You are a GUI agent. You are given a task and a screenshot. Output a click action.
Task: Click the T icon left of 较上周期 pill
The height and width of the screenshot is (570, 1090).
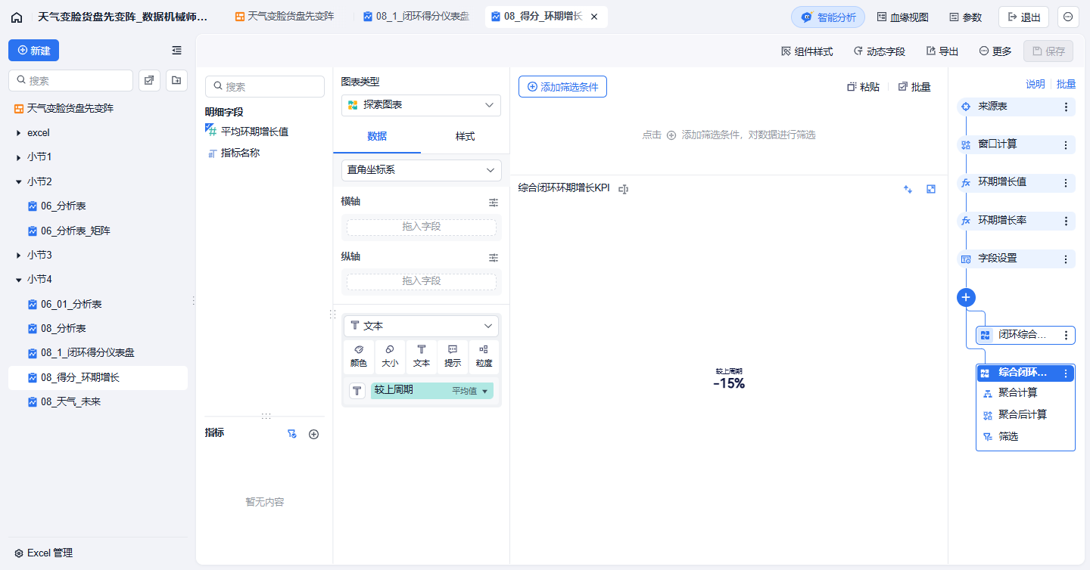click(357, 391)
